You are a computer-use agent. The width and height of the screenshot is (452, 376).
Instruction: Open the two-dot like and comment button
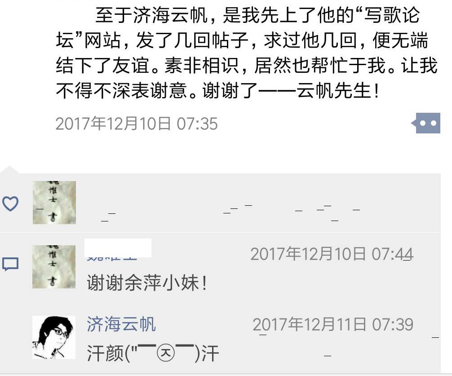point(426,123)
